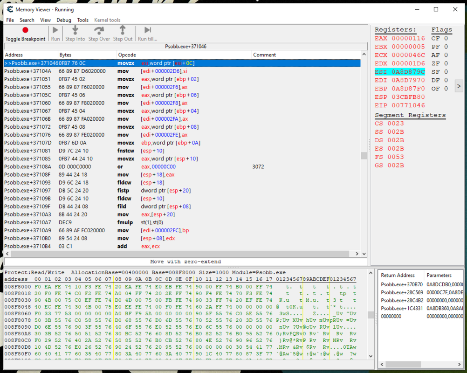Image resolution: width=467 pixels, height=373 pixels.
Task: Click the FS segment register 0053
Action: click(x=389, y=157)
